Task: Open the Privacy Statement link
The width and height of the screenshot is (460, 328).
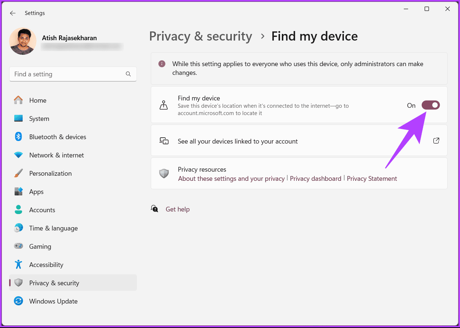Action: [x=372, y=179]
